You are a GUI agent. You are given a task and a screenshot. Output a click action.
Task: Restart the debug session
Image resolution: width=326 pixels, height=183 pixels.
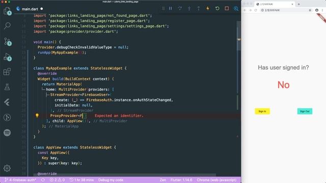(x=218, y=9)
